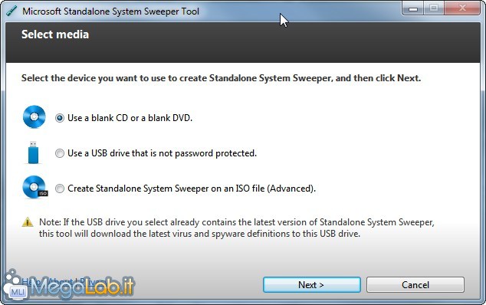
Task: Click the Cancel button
Action: point(415,285)
